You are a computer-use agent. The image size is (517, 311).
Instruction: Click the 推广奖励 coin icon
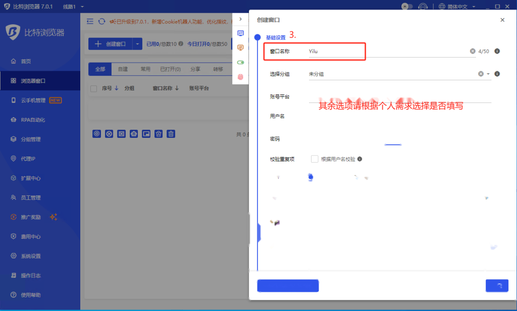click(14, 217)
